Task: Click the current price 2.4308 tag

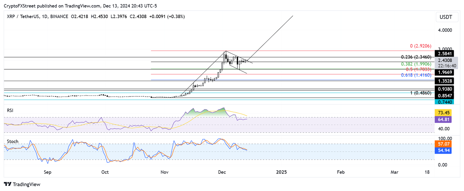Action: coord(445,60)
